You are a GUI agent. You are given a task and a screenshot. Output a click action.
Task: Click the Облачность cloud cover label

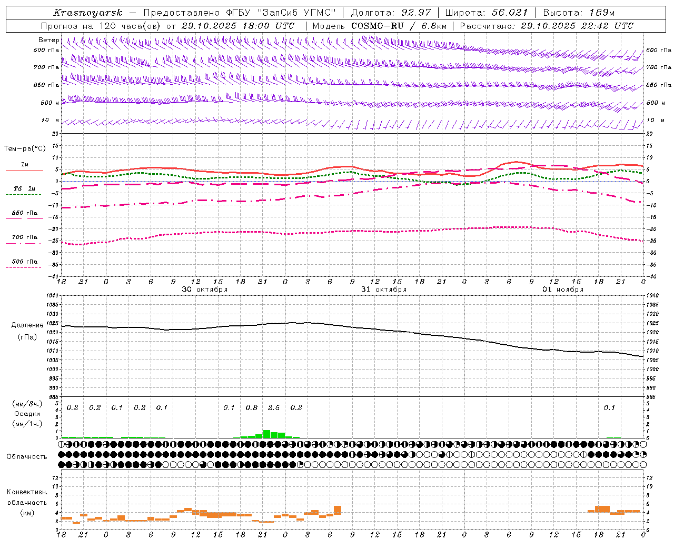27,457
